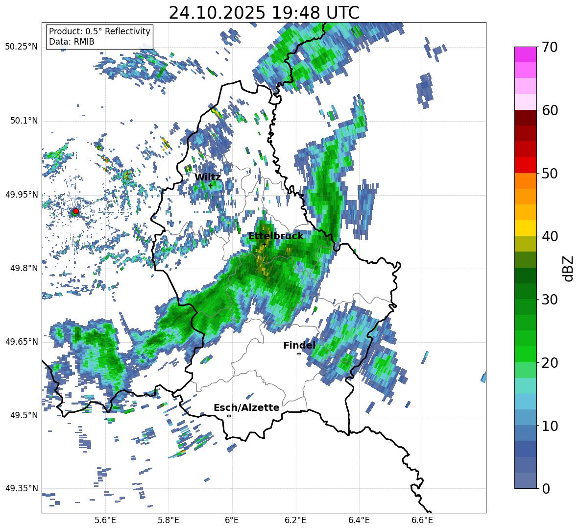
Task: Click the 'Data: RMIB' text
Action: tap(72, 42)
